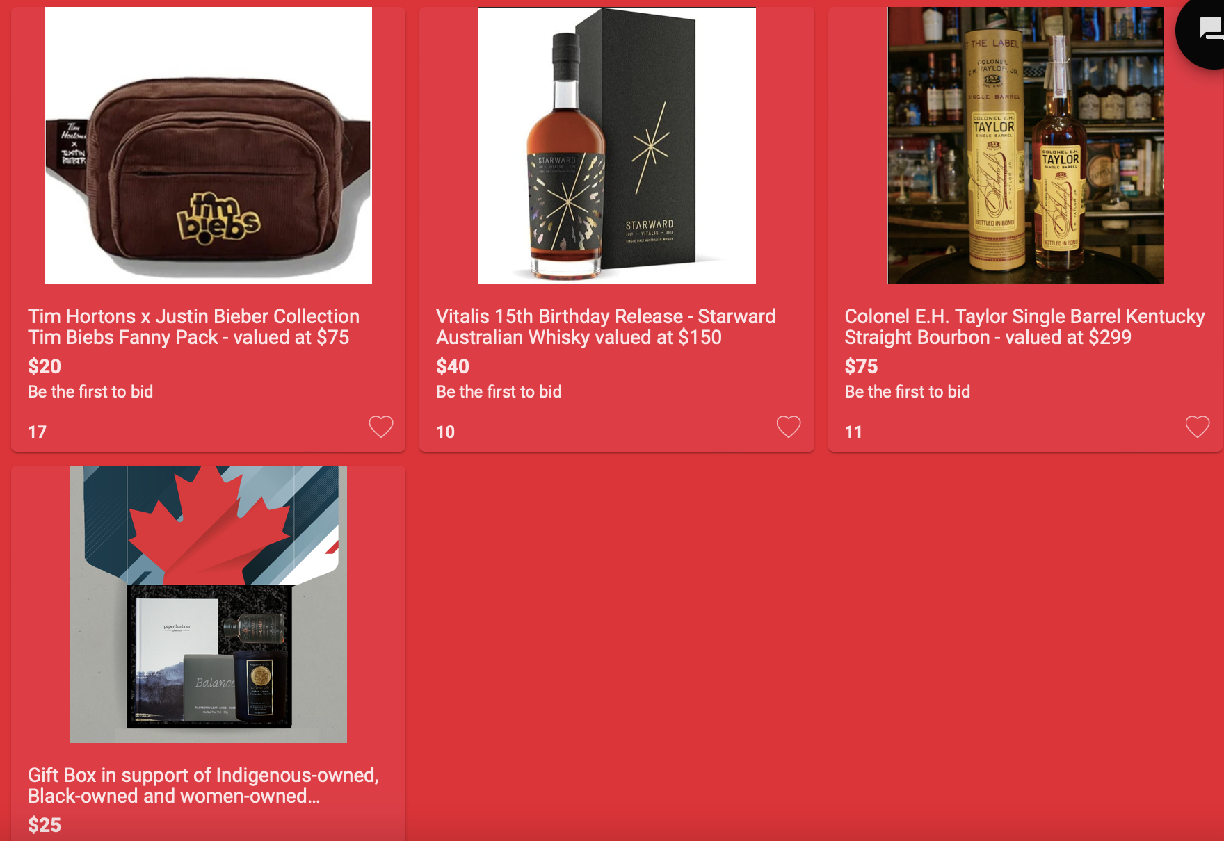Select the $25 gift box price
Viewport: 1224px width, 841px height.
point(45,825)
